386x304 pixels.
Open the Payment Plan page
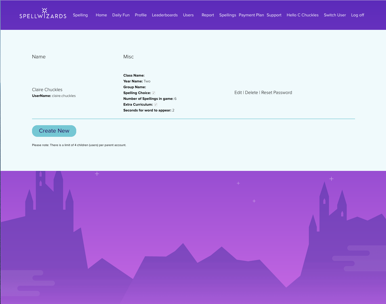(x=251, y=15)
